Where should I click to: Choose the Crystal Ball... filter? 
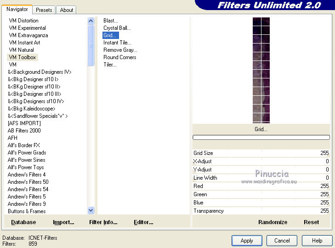point(117,28)
